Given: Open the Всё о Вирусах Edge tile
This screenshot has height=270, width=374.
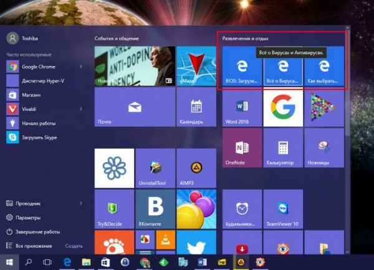Looking at the screenshot, I should pyautogui.click(x=283, y=66).
